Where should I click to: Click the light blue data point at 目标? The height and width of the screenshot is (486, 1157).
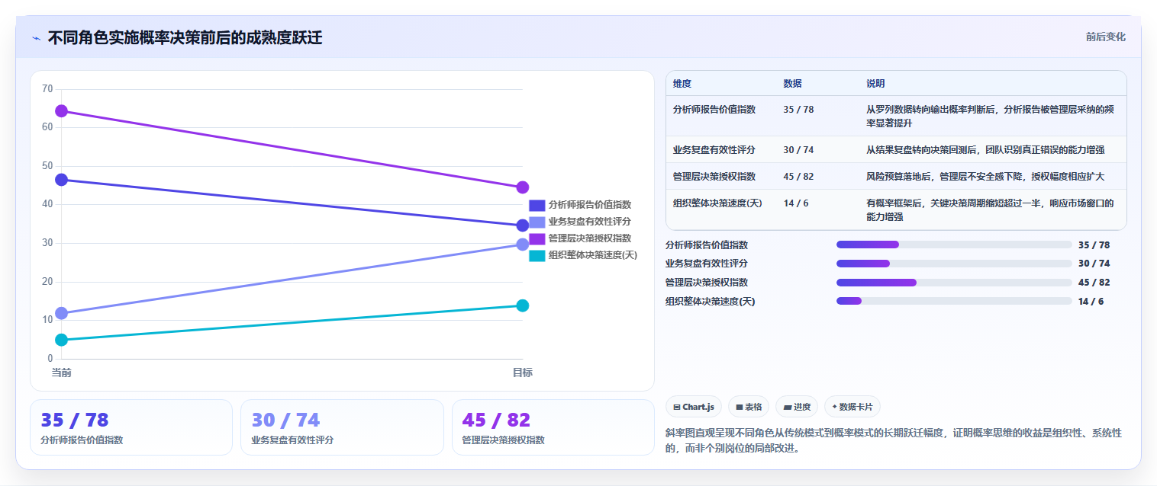pyautogui.click(x=523, y=245)
